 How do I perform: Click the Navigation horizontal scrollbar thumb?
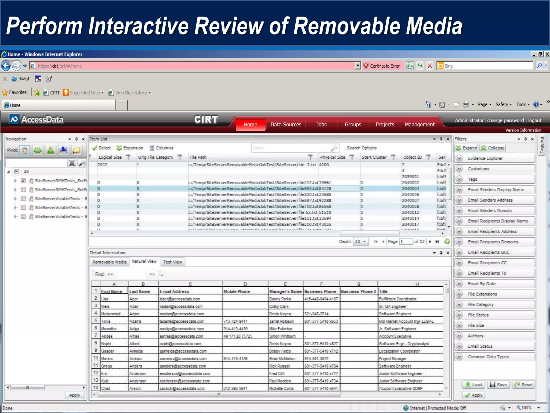click(x=28, y=387)
